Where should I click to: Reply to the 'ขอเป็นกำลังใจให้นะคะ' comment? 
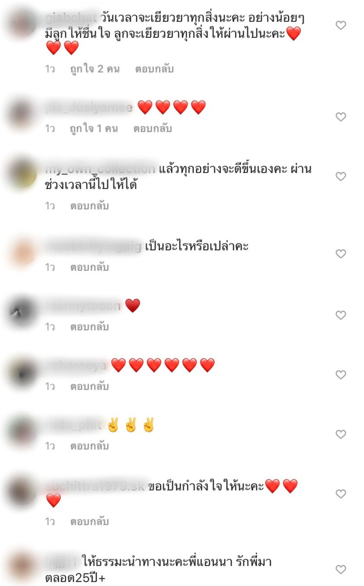[90, 521]
